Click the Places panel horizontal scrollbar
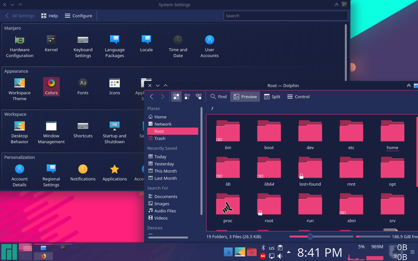This screenshot has width=418, height=261. [x=168, y=238]
